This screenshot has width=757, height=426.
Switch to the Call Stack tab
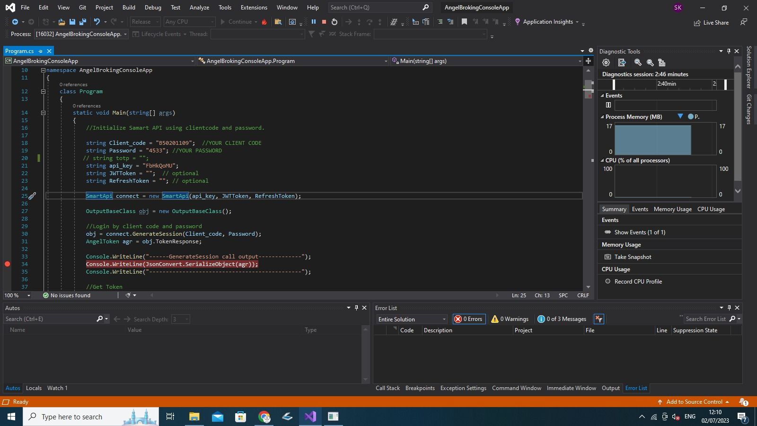click(387, 388)
